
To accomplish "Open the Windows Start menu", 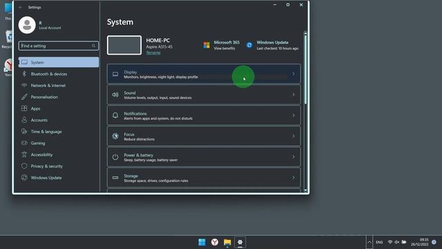I will tap(202, 242).
